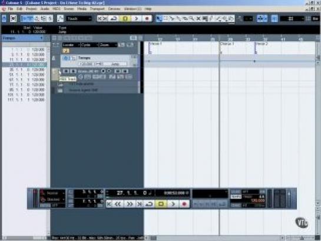Click tempo value field on Tempo track

click(86, 64)
